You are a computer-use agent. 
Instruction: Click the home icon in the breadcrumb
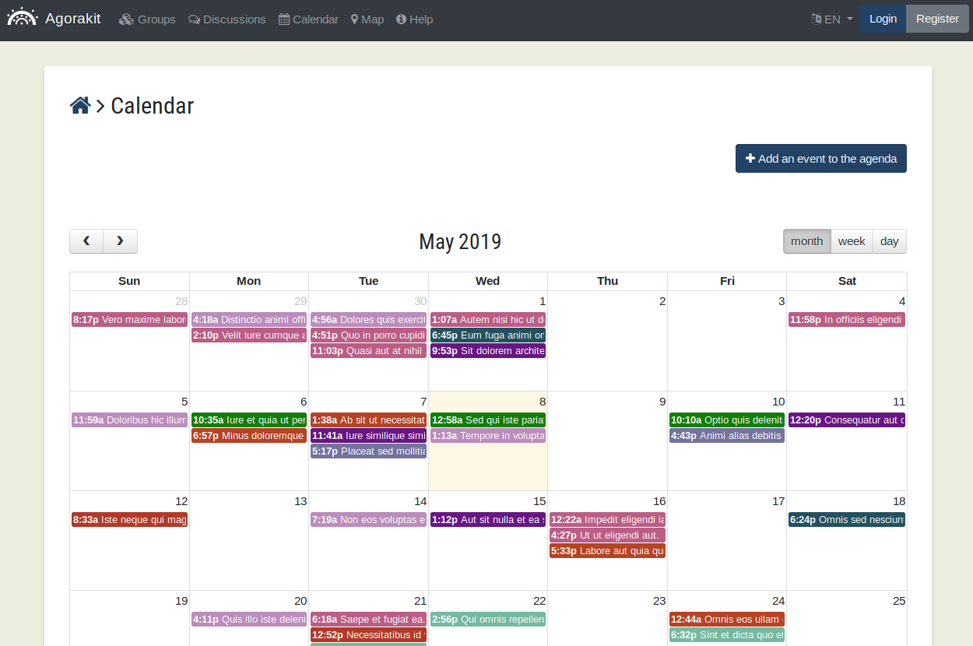coord(80,106)
